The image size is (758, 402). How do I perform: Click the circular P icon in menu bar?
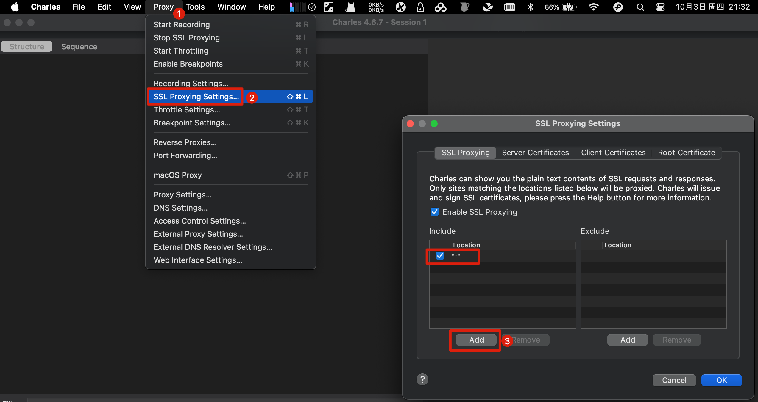pyautogui.click(x=618, y=7)
